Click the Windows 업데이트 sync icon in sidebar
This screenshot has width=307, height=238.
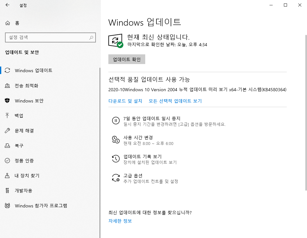[7, 70]
